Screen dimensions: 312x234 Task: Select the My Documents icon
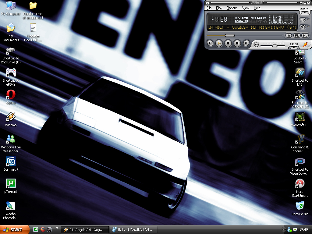click(x=11, y=32)
